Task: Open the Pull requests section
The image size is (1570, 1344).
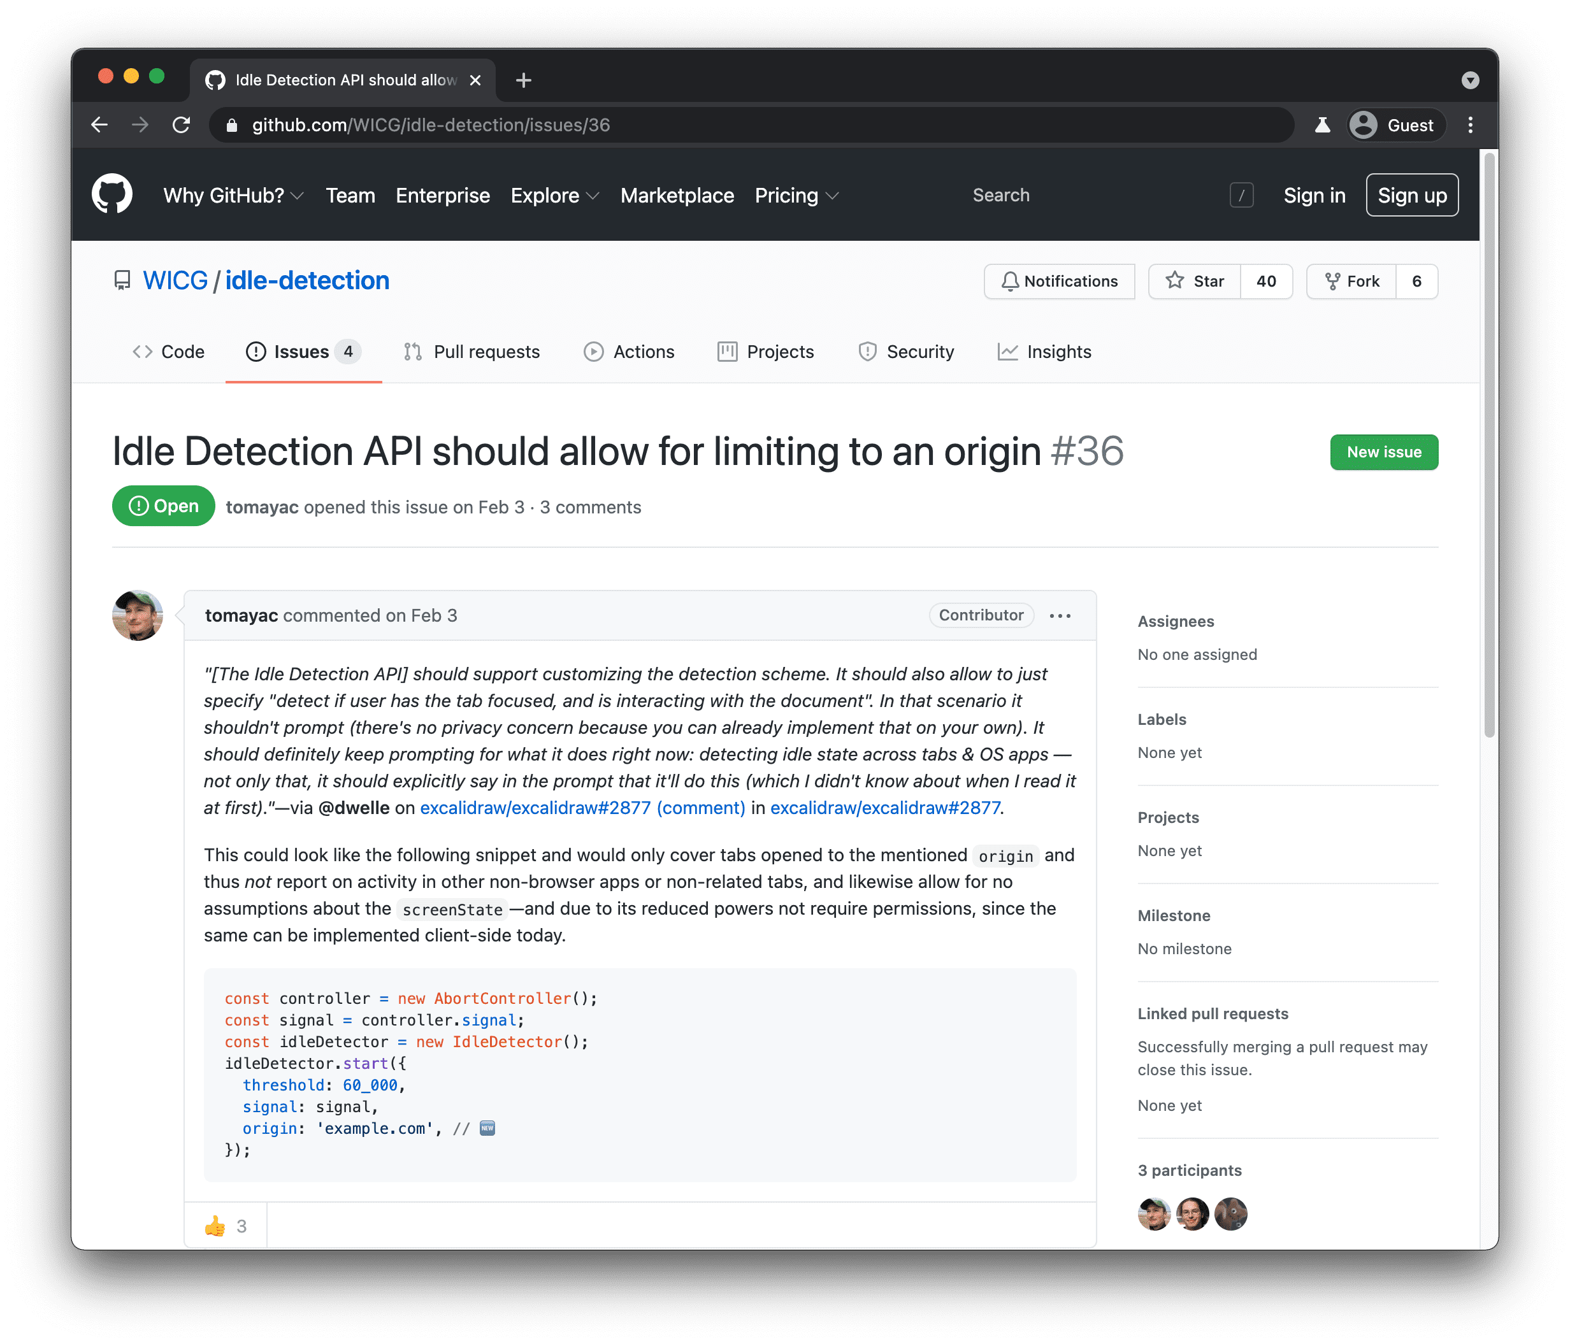Action: (x=471, y=352)
